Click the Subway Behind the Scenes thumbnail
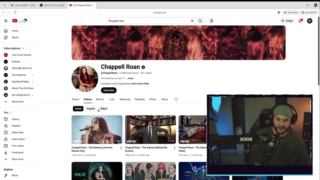 pos(150,129)
